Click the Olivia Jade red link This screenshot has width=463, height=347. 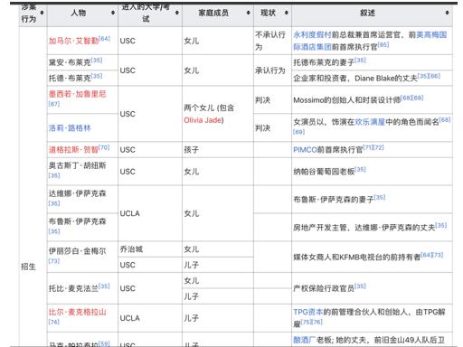click(x=203, y=120)
